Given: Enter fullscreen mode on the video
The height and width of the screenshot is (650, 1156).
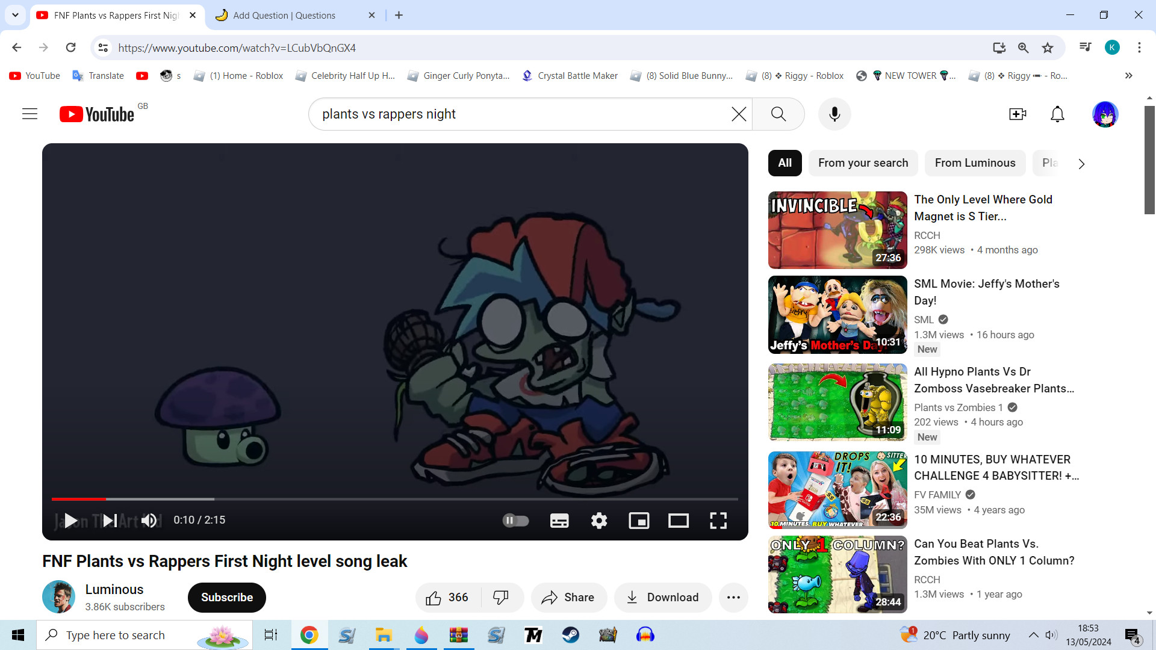Looking at the screenshot, I should pos(718,521).
